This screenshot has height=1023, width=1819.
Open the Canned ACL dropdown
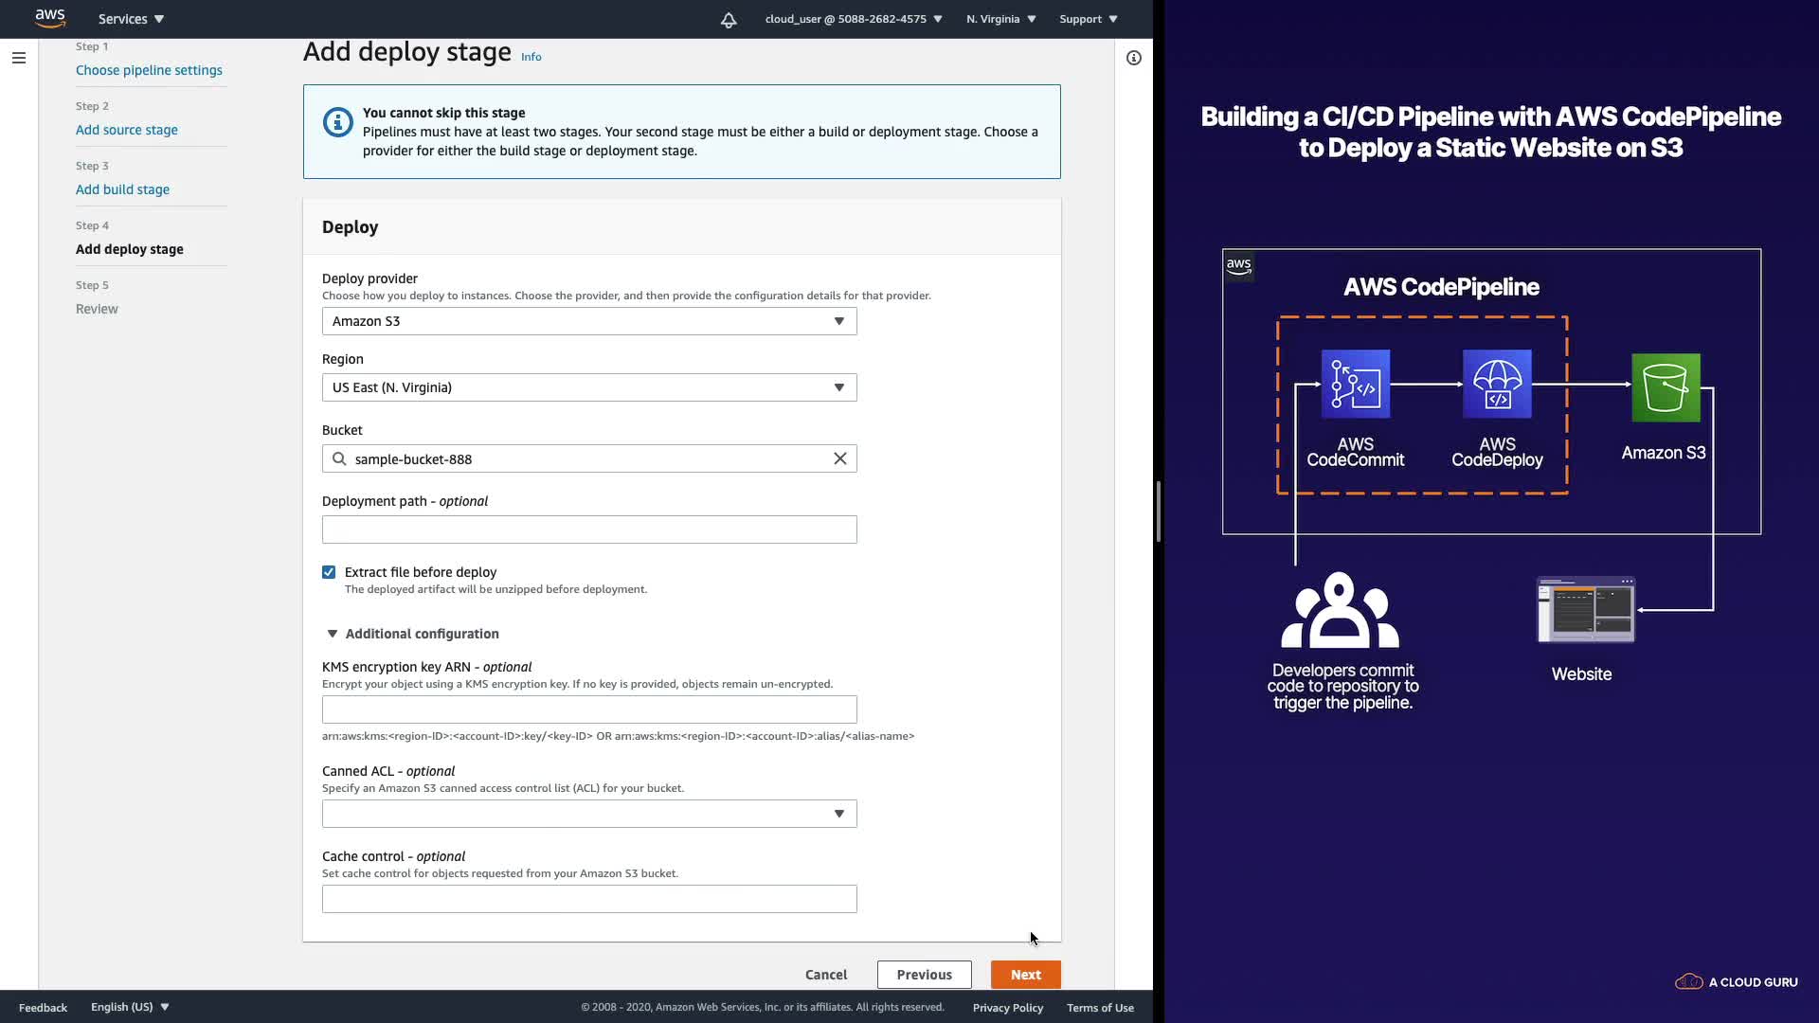[588, 814]
